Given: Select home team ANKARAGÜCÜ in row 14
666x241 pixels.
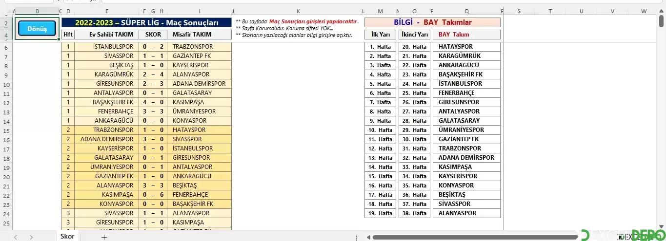Looking at the screenshot, I should (x=107, y=121).
